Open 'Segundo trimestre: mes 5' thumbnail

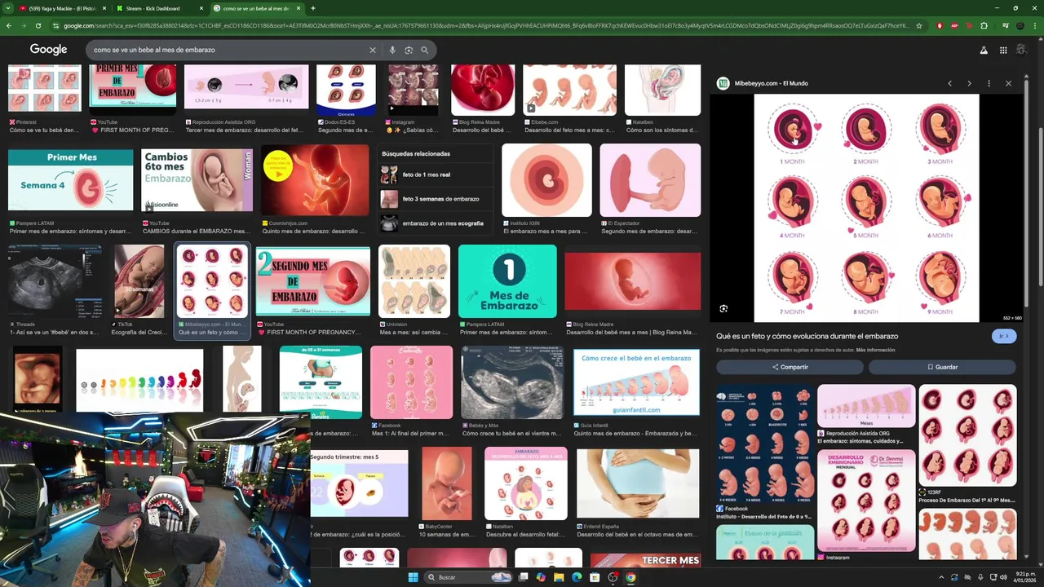coord(359,484)
